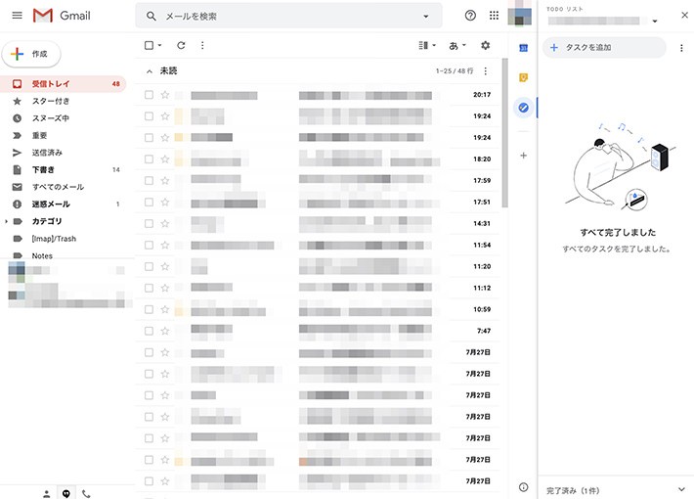Open Google Calendar side panel icon
The image size is (694, 499).
point(523,48)
